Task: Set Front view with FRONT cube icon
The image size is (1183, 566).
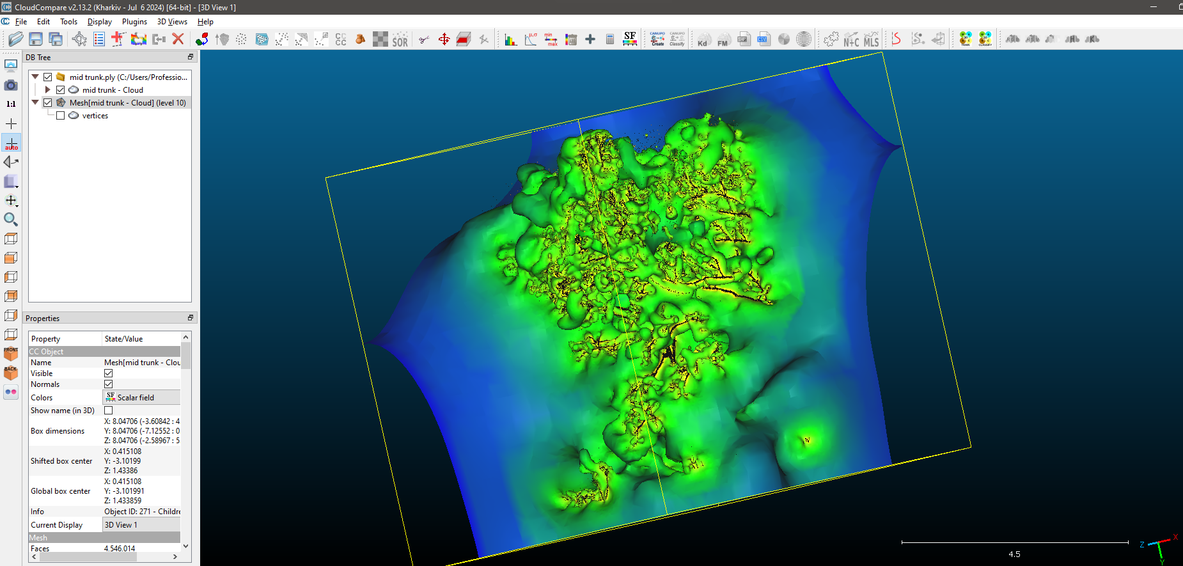Action: (x=11, y=354)
